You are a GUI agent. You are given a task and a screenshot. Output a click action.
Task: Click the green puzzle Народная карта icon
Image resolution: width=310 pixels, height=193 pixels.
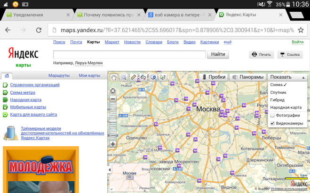click(5, 100)
